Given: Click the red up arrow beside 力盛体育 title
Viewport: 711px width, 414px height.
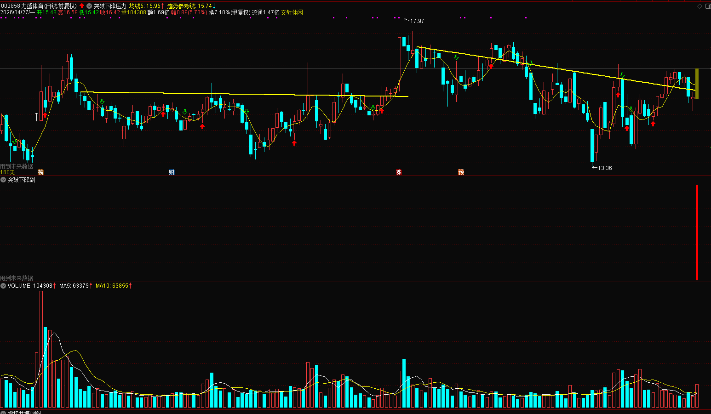Looking at the screenshot, I should pyautogui.click(x=82, y=6).
